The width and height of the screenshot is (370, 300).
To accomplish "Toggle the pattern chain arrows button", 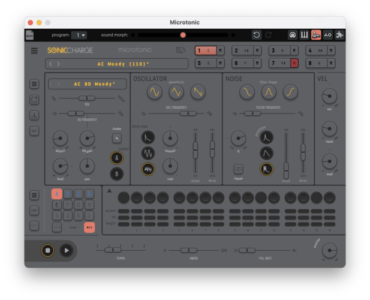I will click(x=89, y=227).
